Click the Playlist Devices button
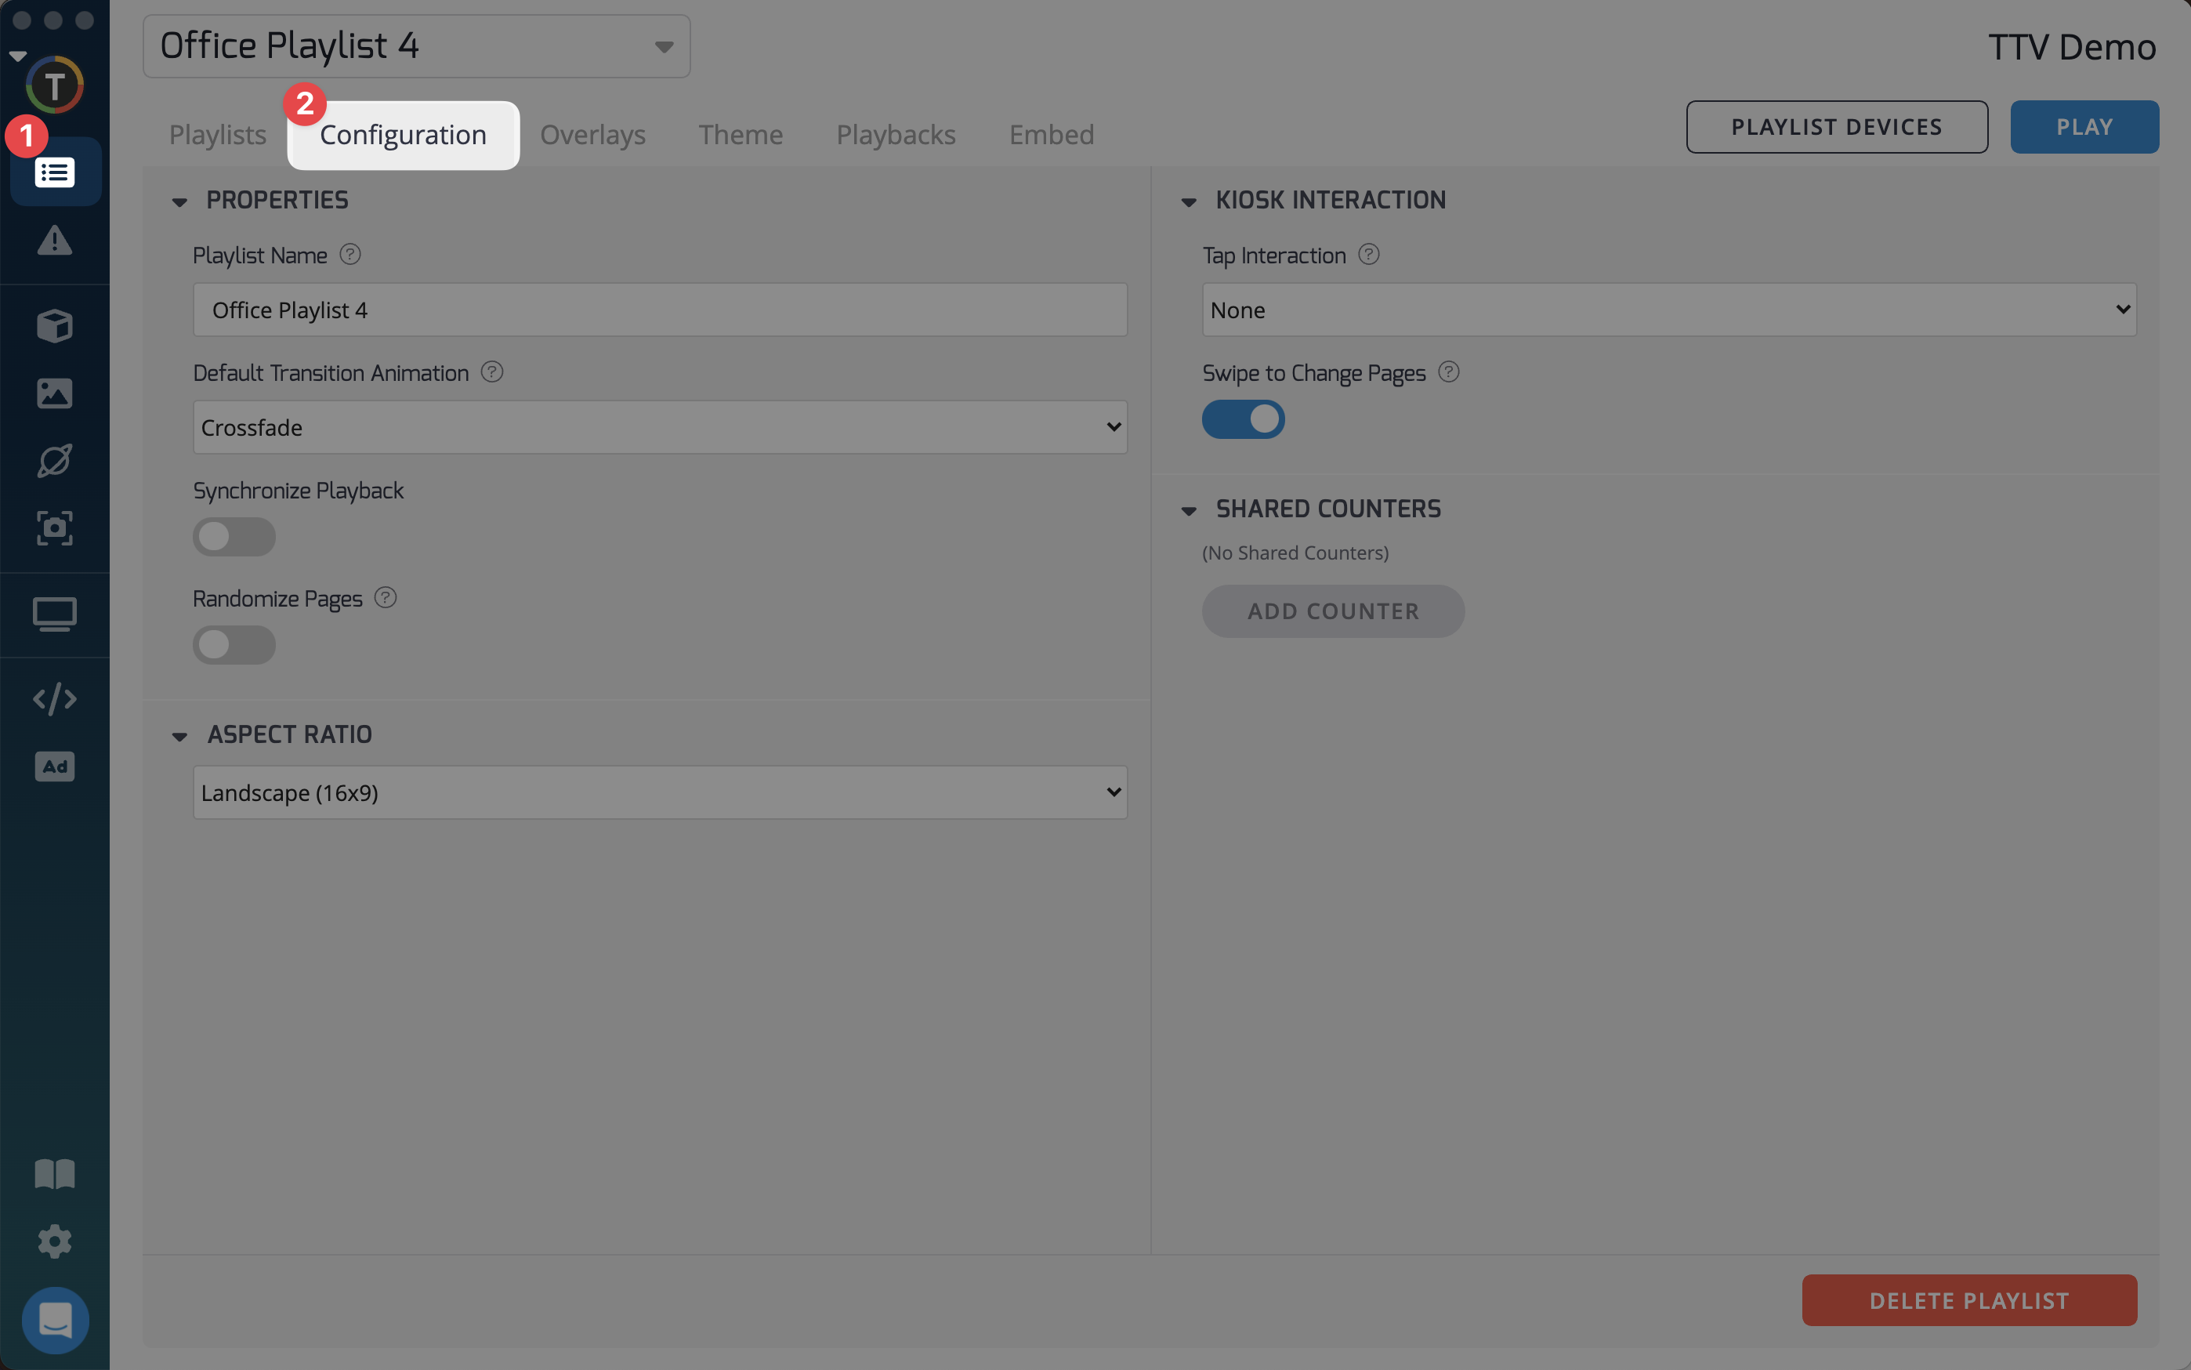The image size is (2191, 1370). 1836,127
